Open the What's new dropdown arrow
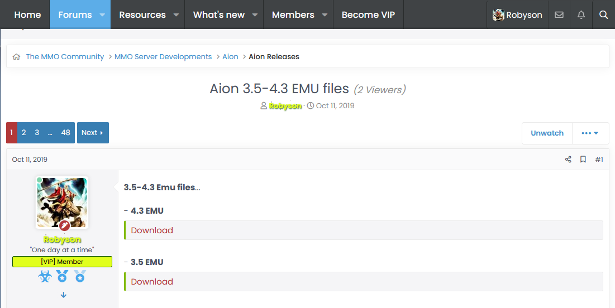The height and width of the screenshot is (308, 615). pyautogui.click(x=255, y=15)
